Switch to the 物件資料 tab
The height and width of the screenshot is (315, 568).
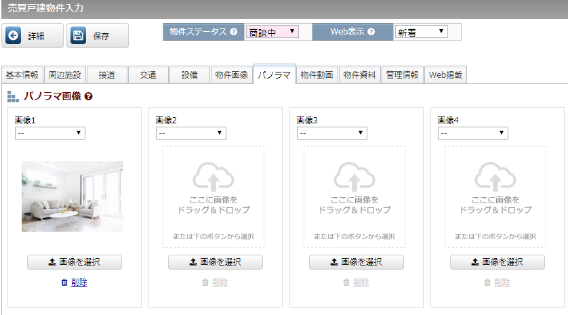coord(360,75)
